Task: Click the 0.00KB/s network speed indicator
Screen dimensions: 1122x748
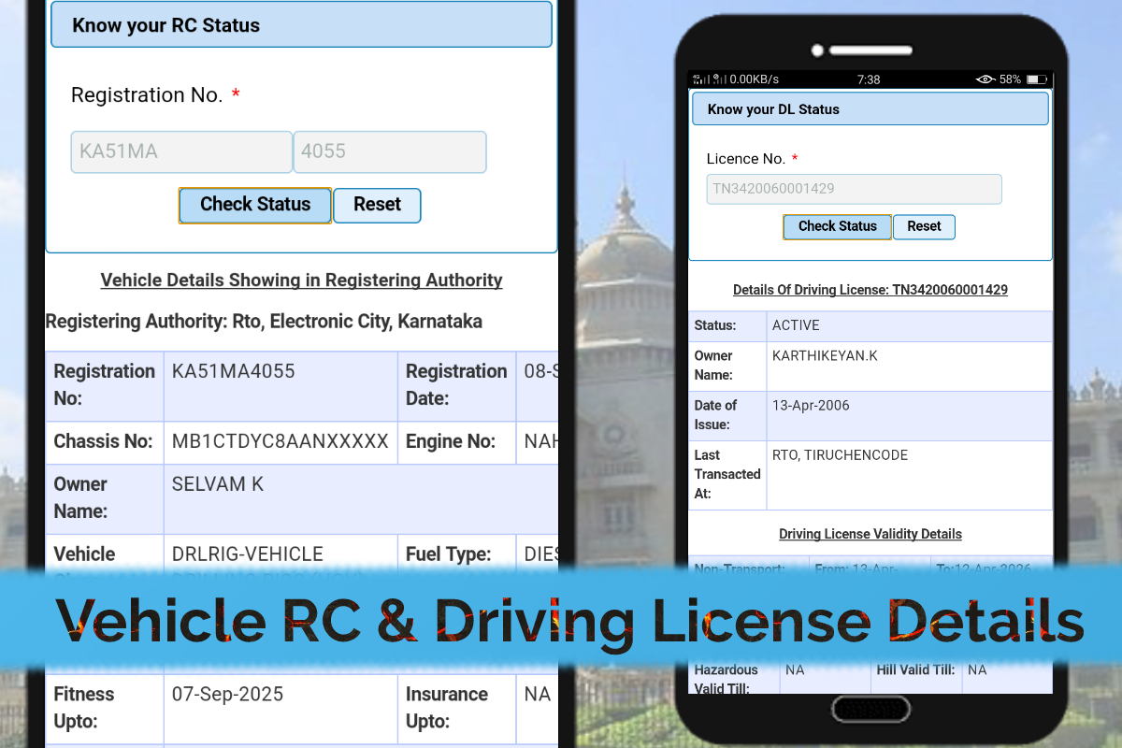Action: tap(754, 79)
